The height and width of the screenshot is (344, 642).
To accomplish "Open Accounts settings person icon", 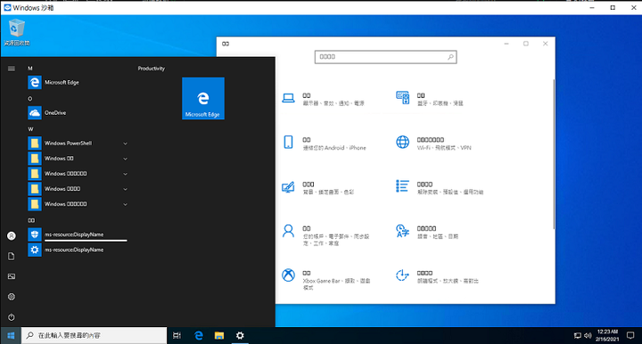I will [288, 231].
